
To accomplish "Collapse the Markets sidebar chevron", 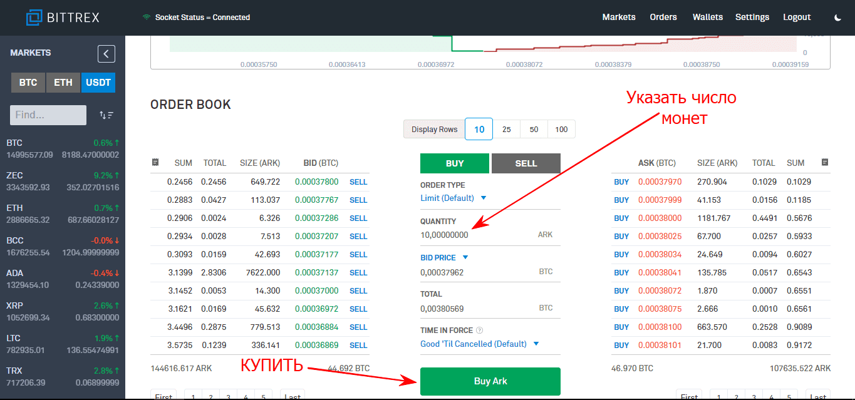I will (x=106, y=54).
